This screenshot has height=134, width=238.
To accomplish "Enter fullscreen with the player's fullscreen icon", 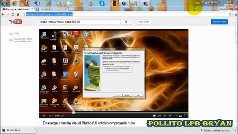I will [186, 116].
